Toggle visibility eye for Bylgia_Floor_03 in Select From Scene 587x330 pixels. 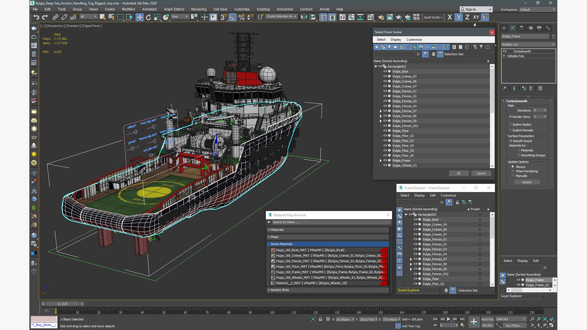[x=385, y=141]
